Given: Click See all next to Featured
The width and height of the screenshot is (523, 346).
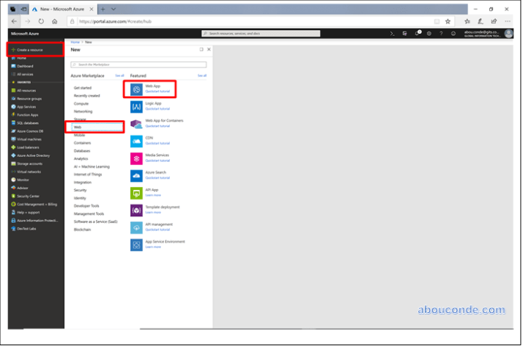Looking at the screenshot, I should pyautogui.click(x=201, y=76).
